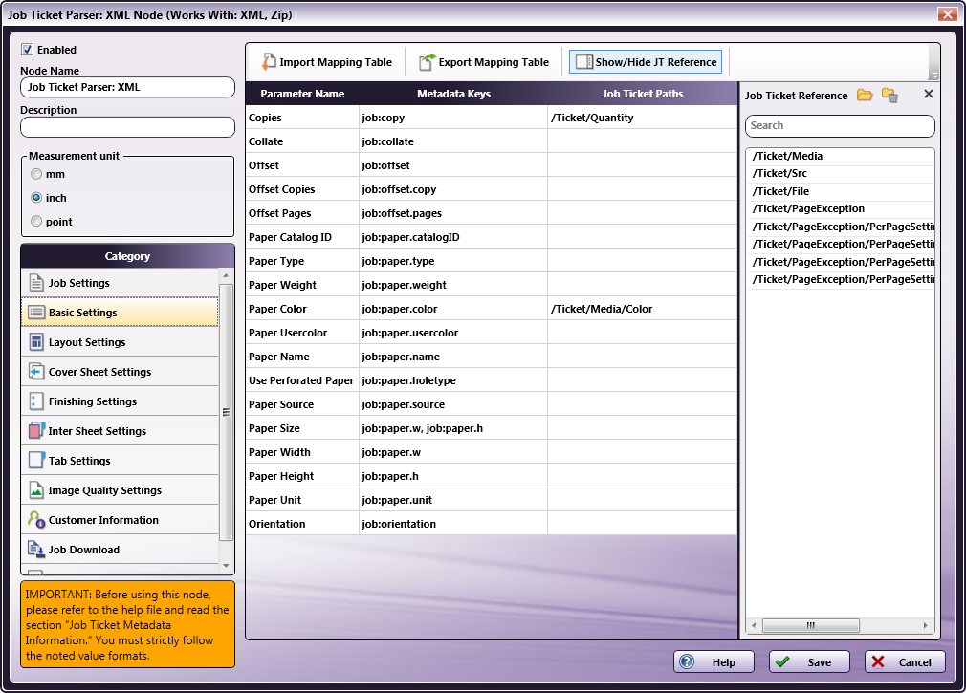Save the node configuration via Save label

point(820,662)
